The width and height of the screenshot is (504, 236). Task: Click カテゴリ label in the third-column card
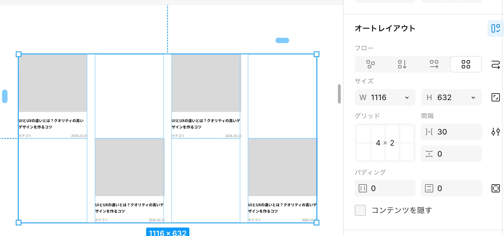178,136
